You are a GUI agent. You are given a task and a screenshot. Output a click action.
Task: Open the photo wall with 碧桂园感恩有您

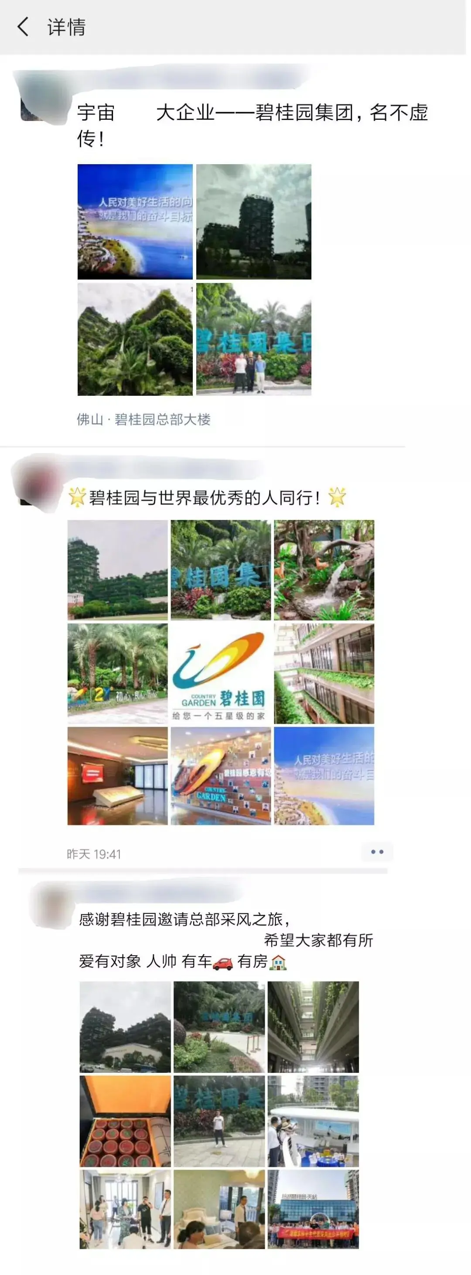[220, 776]
